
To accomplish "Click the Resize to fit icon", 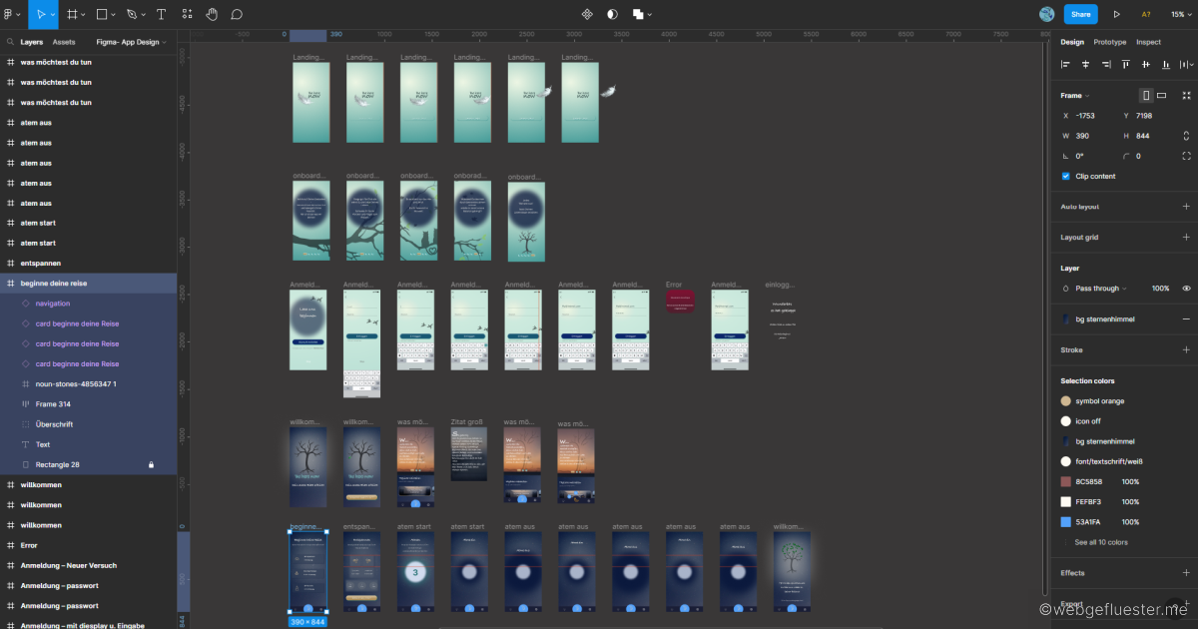I will pos(1186,96).
